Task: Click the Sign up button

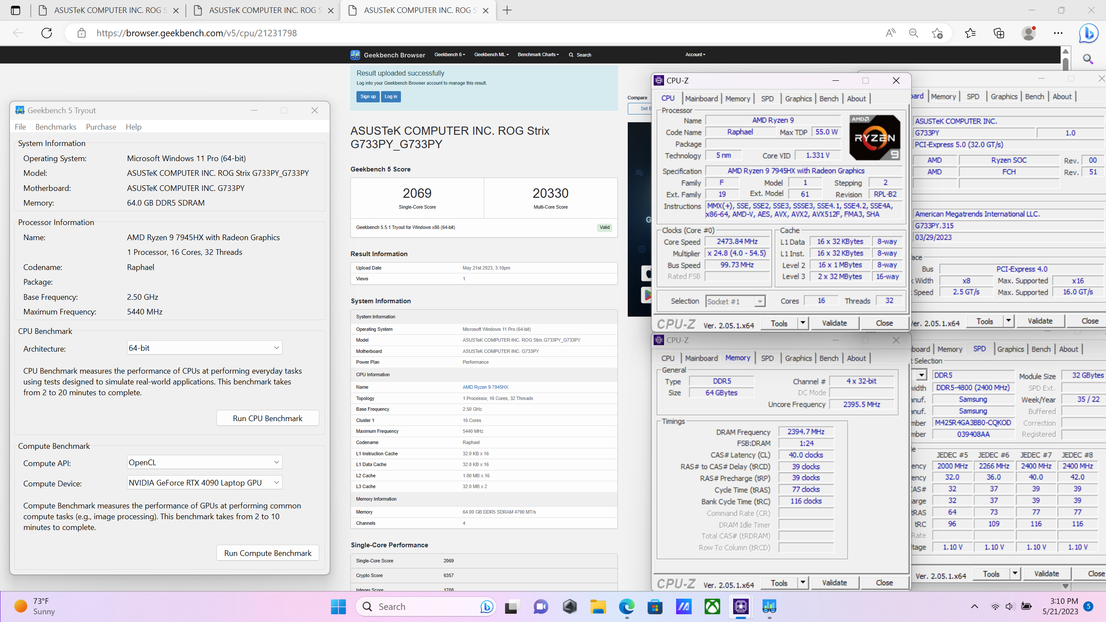Action: click(368, 97)
